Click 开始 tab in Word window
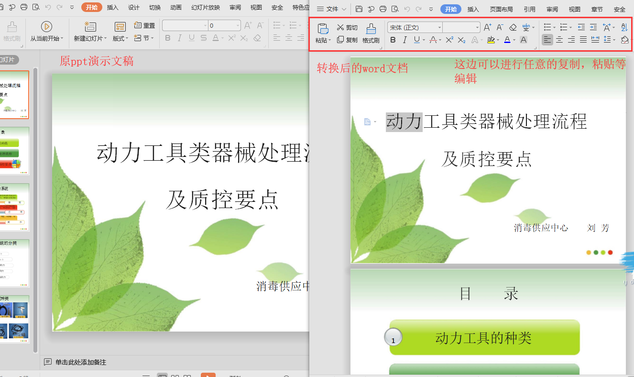634x377 pixels. click(x=450, y=9)
